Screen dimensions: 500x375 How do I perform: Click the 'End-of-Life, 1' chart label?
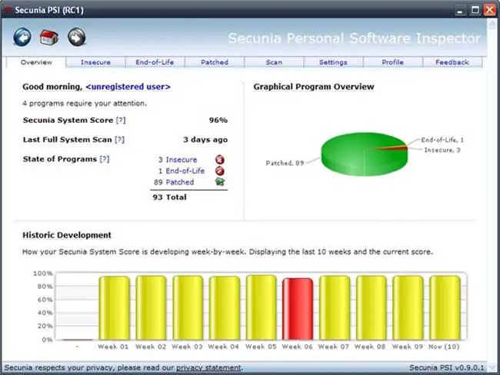point(442,140)
